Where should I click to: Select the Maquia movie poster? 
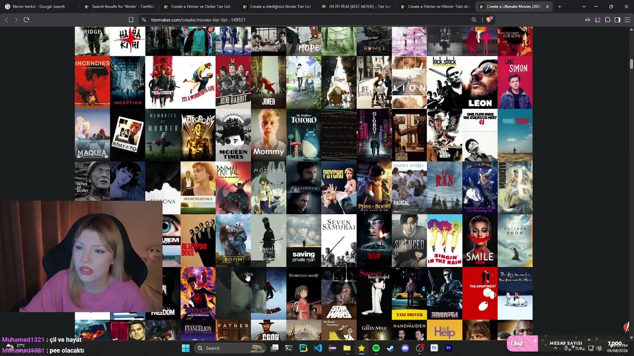(92, 135)
